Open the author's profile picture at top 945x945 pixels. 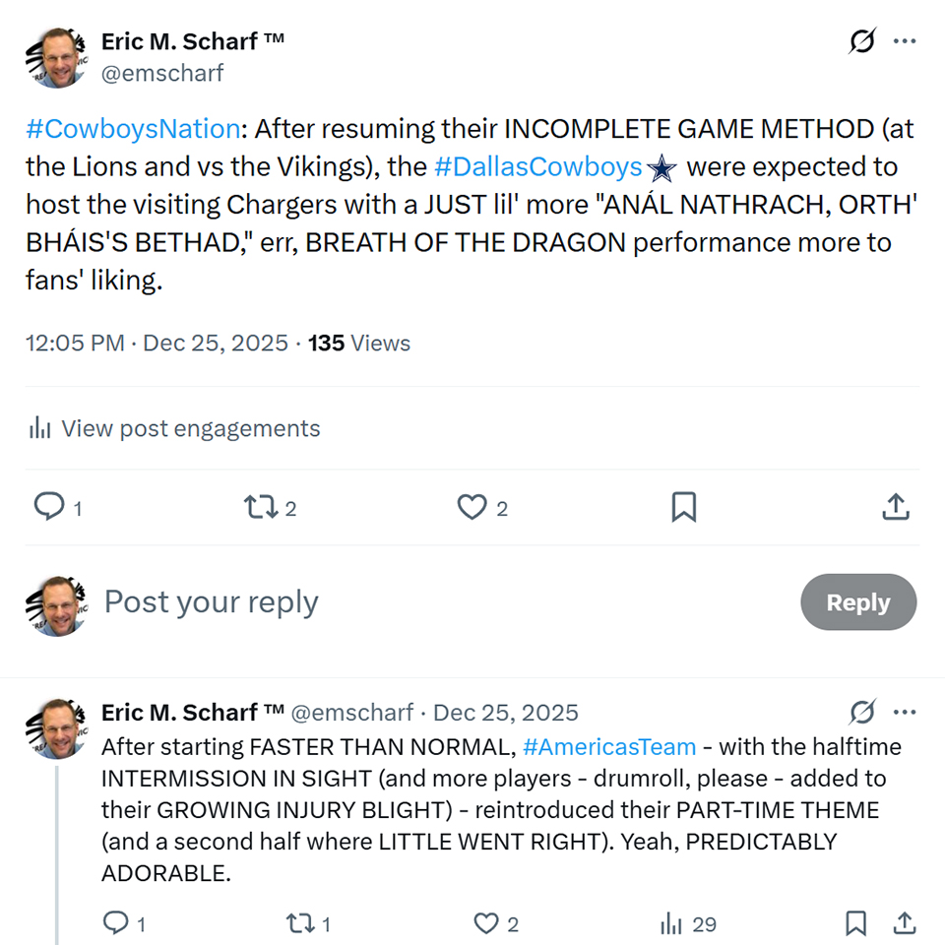point(54,57)
